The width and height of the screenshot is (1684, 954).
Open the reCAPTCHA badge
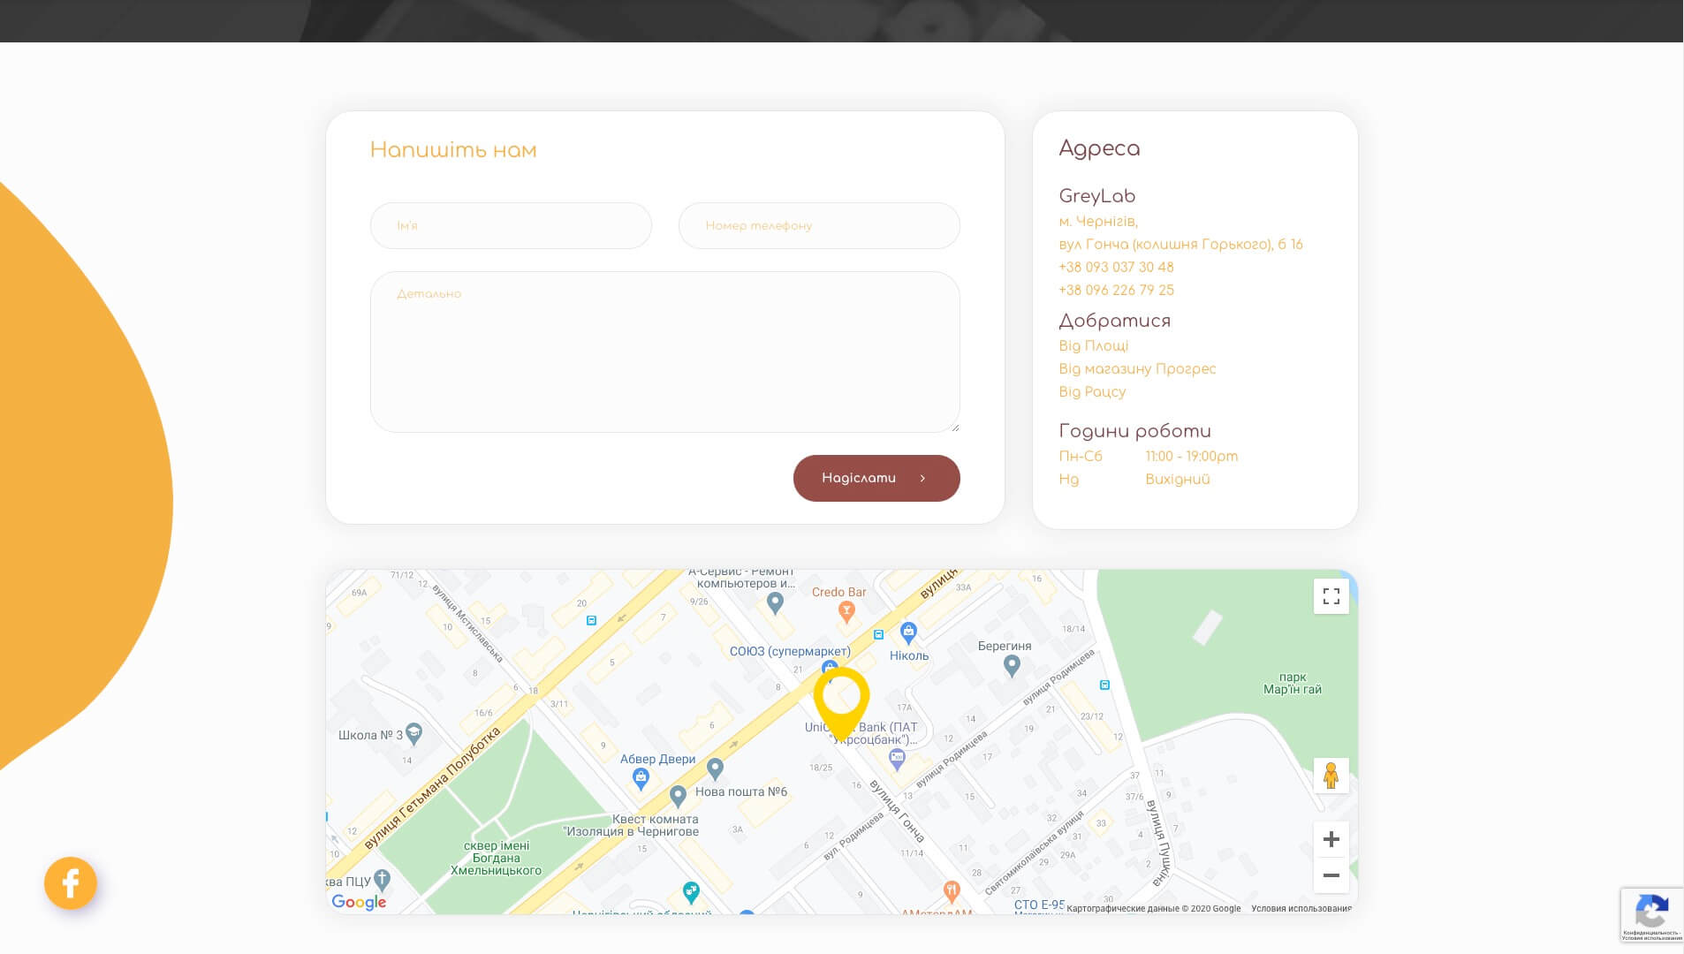coord(1651,914)
